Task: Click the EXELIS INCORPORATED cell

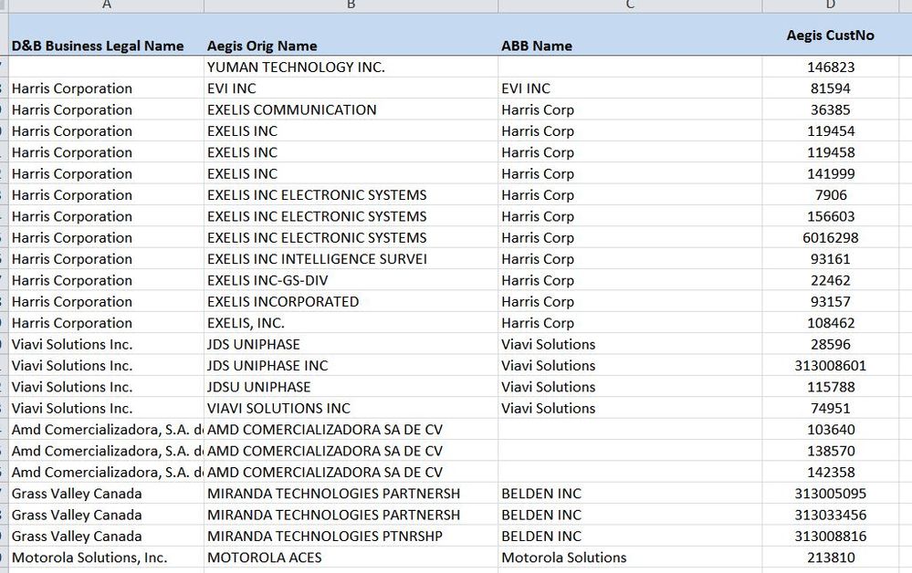Action: coord(351,302)
